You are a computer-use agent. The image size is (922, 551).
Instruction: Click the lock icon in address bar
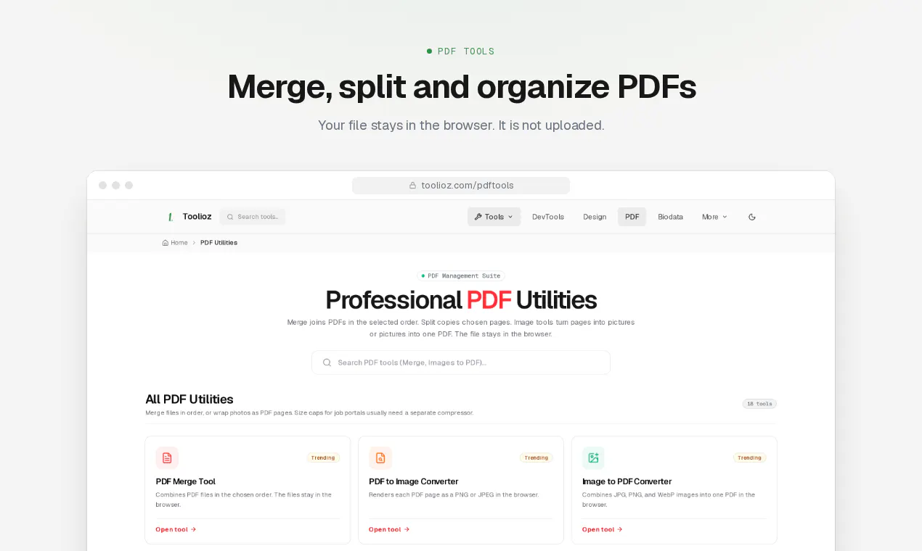click(x=412, y=186)
